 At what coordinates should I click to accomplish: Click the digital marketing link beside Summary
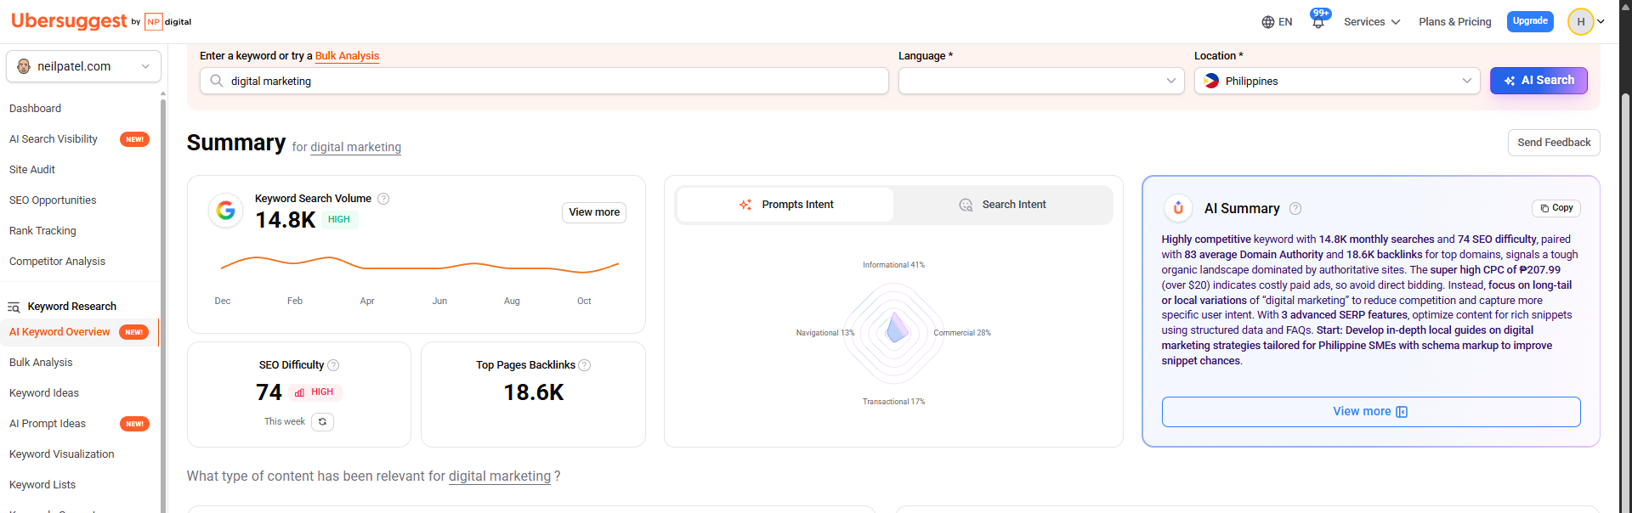coord(355,147)
